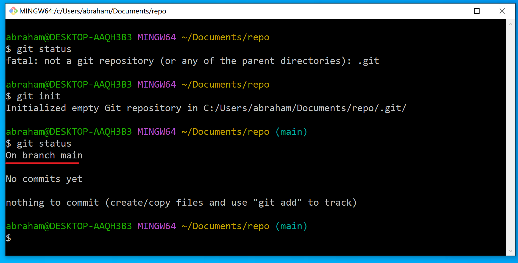Click the cursor at the final $ prompt
The height and width of the screenshot is (263, 518).
17,238
